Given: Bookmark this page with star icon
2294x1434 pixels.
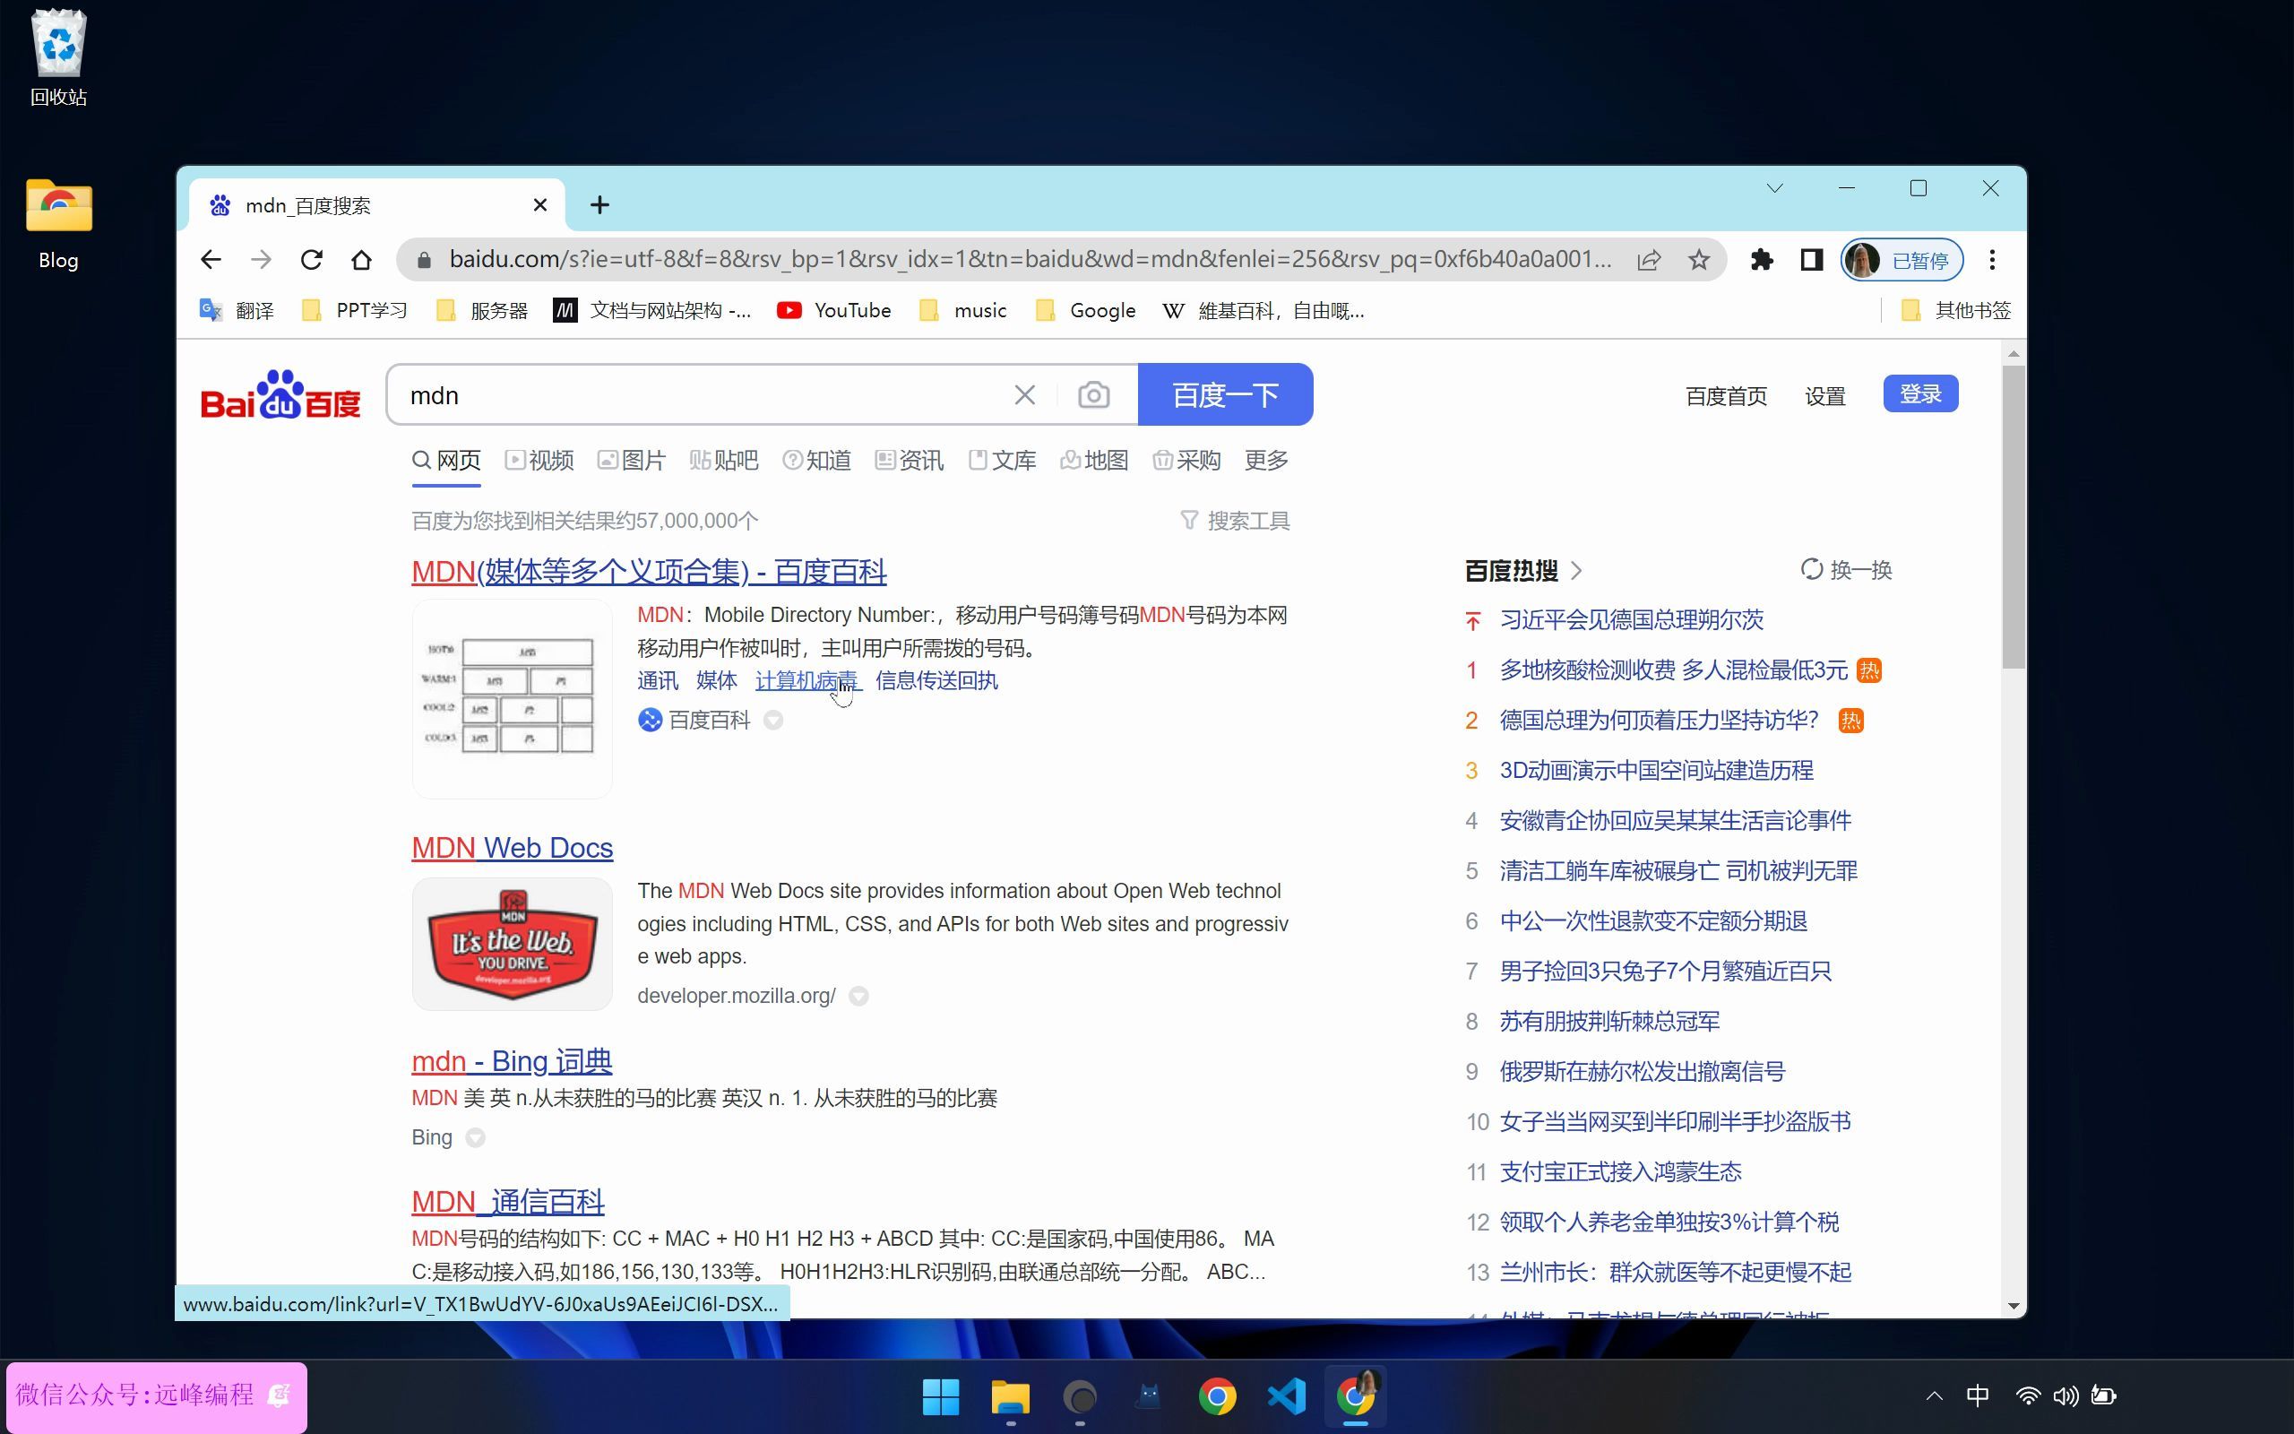Looking at the screenshot, I should pyautogui.click(x=1698, y=260).
